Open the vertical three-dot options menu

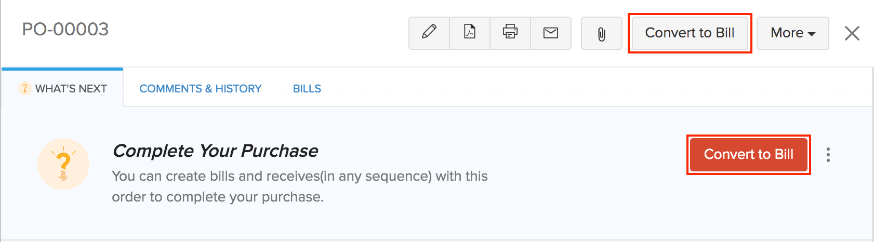pos(828,155)
